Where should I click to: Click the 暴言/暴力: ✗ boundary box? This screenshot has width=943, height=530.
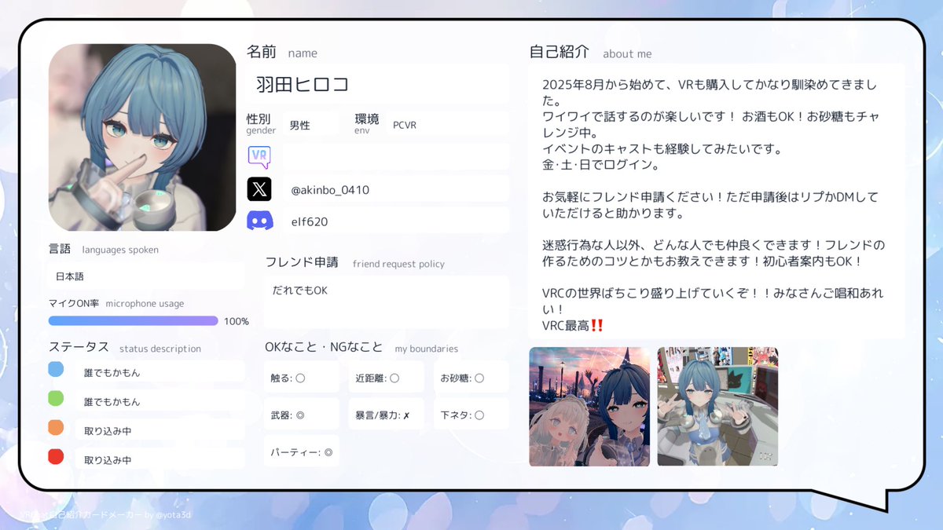(386, 414)
